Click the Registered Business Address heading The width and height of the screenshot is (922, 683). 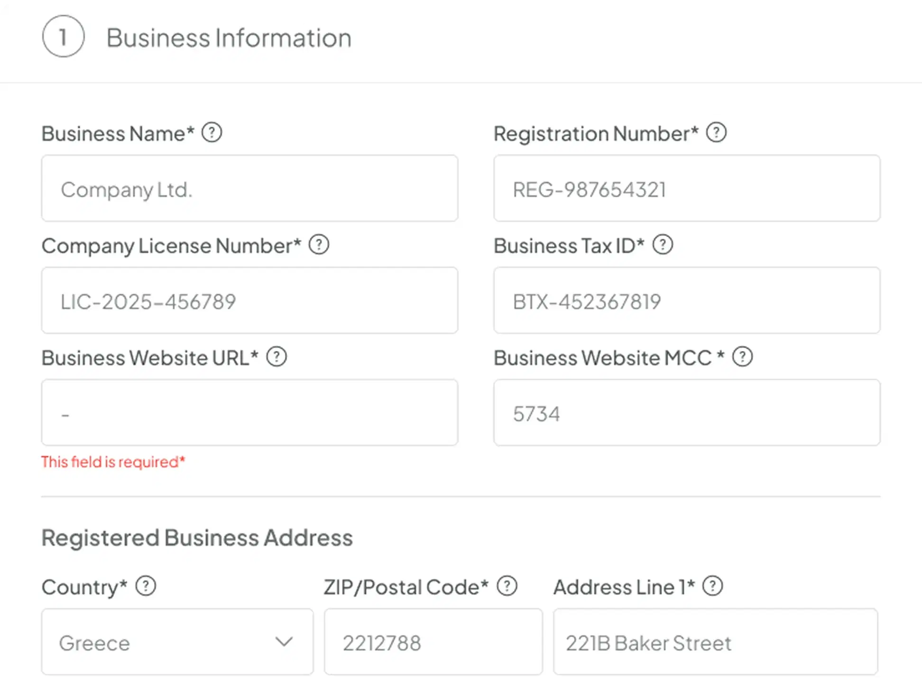[x=197, y=537]
